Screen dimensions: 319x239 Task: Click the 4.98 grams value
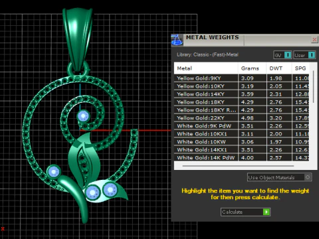click(x=247, y=118)
